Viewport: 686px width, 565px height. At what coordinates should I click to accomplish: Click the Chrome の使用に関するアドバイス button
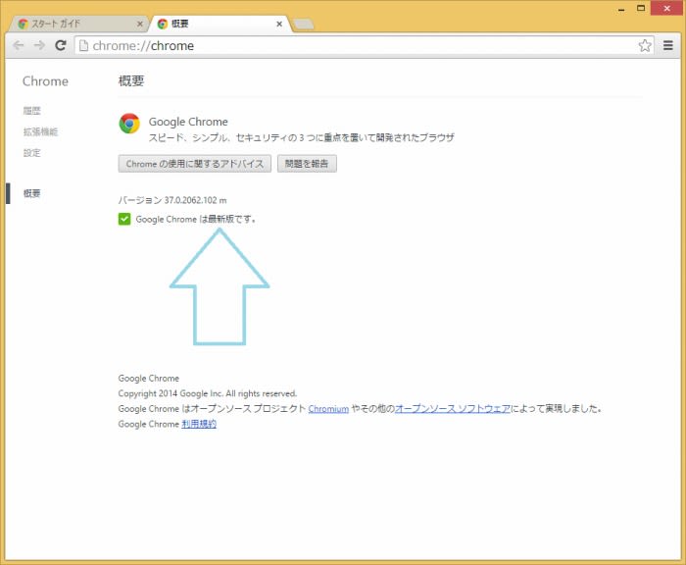tap(194, 164)
